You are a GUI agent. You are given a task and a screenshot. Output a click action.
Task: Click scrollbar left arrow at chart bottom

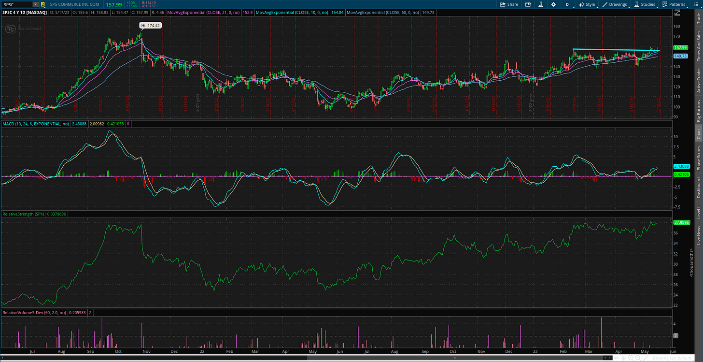point(2,358)
